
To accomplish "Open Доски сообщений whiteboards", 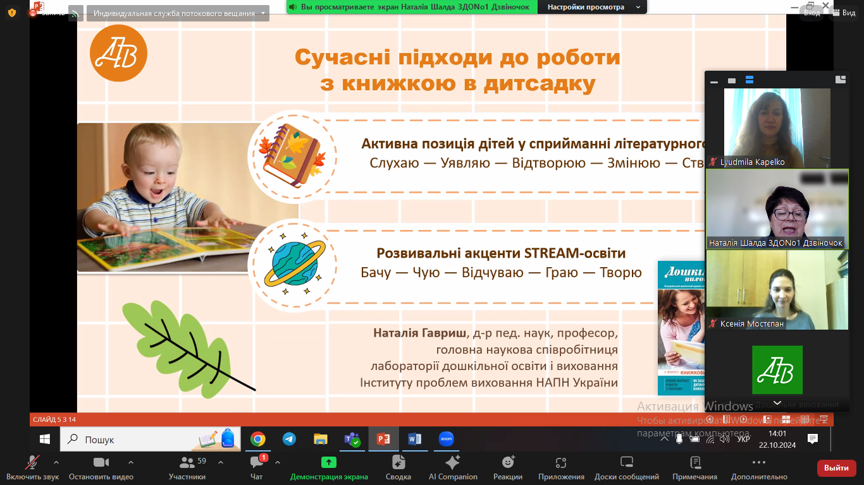I will pos(627,467).
